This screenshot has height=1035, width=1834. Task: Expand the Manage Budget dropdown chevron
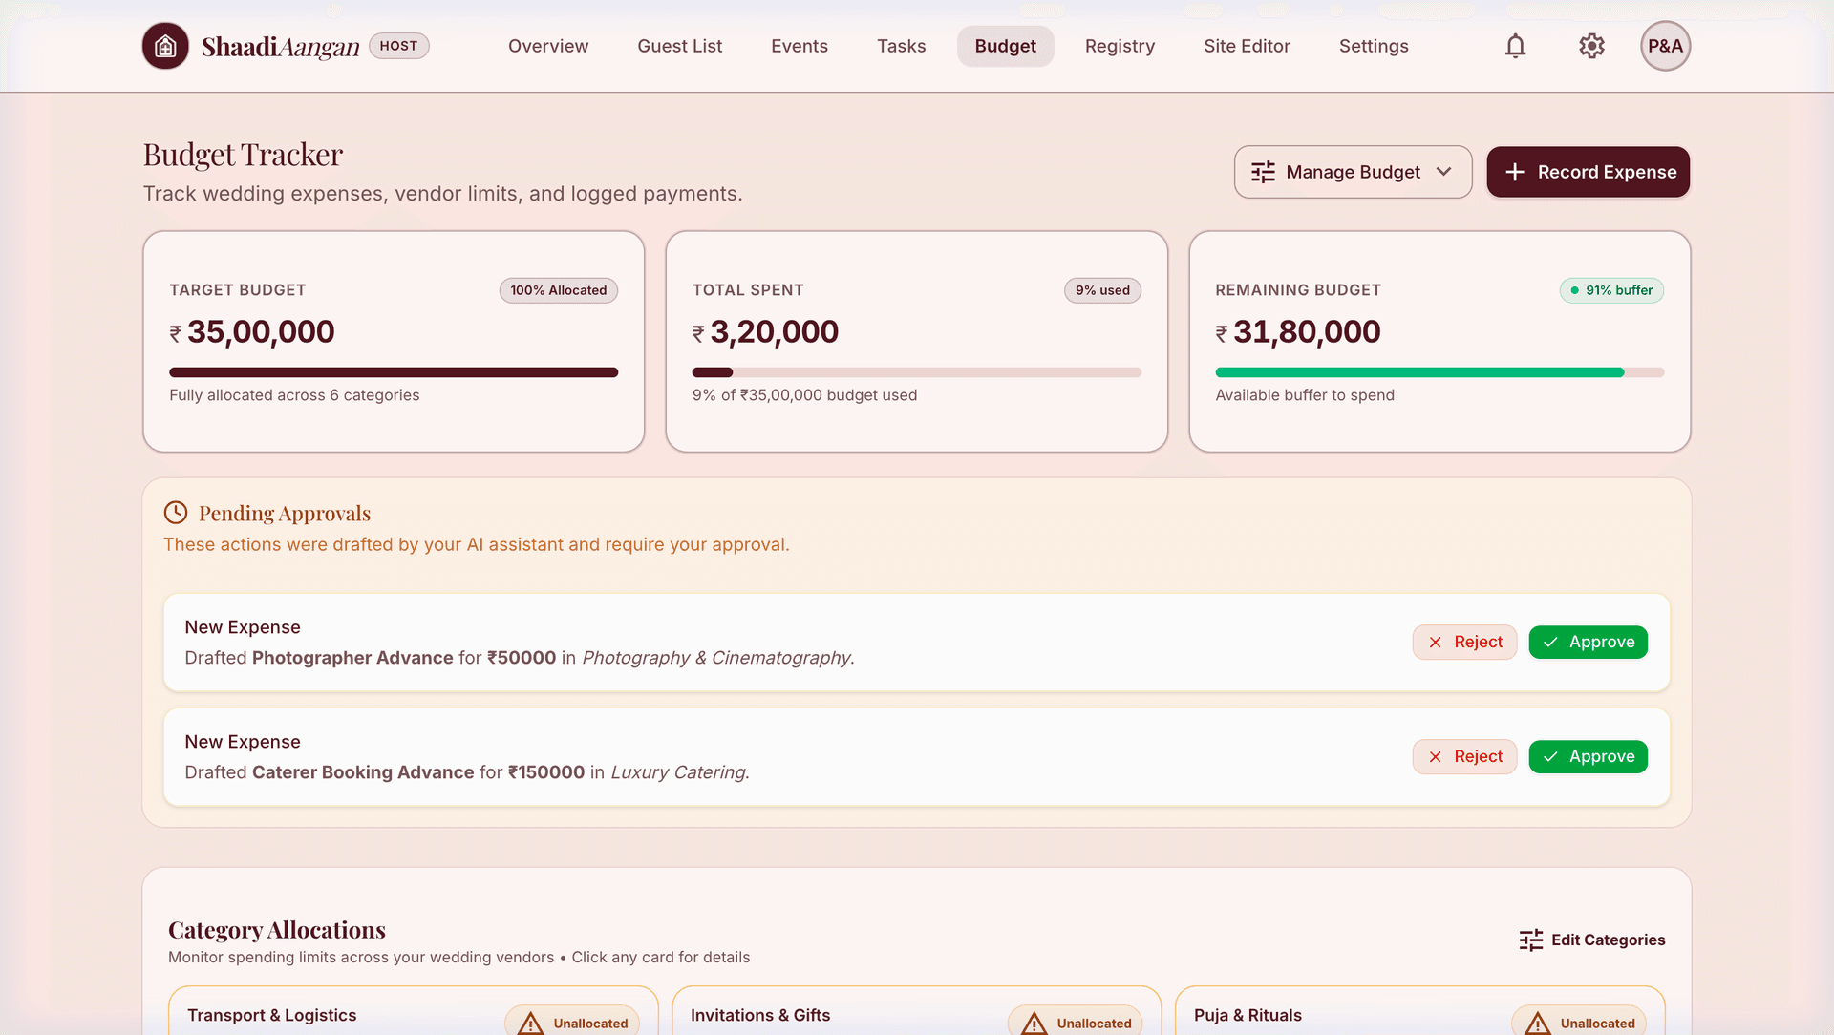[1443, 172]
